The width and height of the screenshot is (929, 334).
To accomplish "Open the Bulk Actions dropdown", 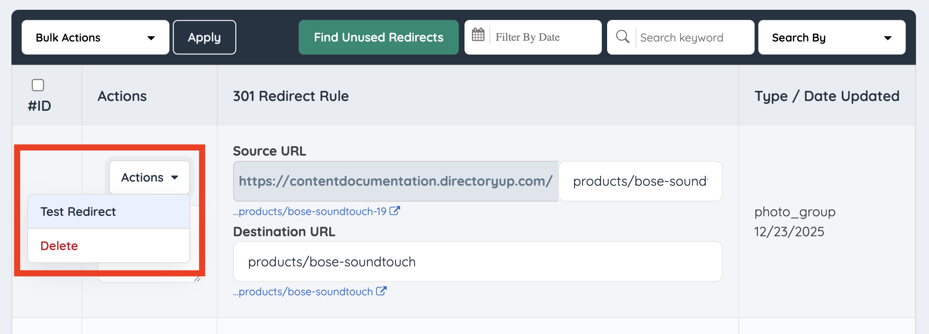I will coord(95,37).
